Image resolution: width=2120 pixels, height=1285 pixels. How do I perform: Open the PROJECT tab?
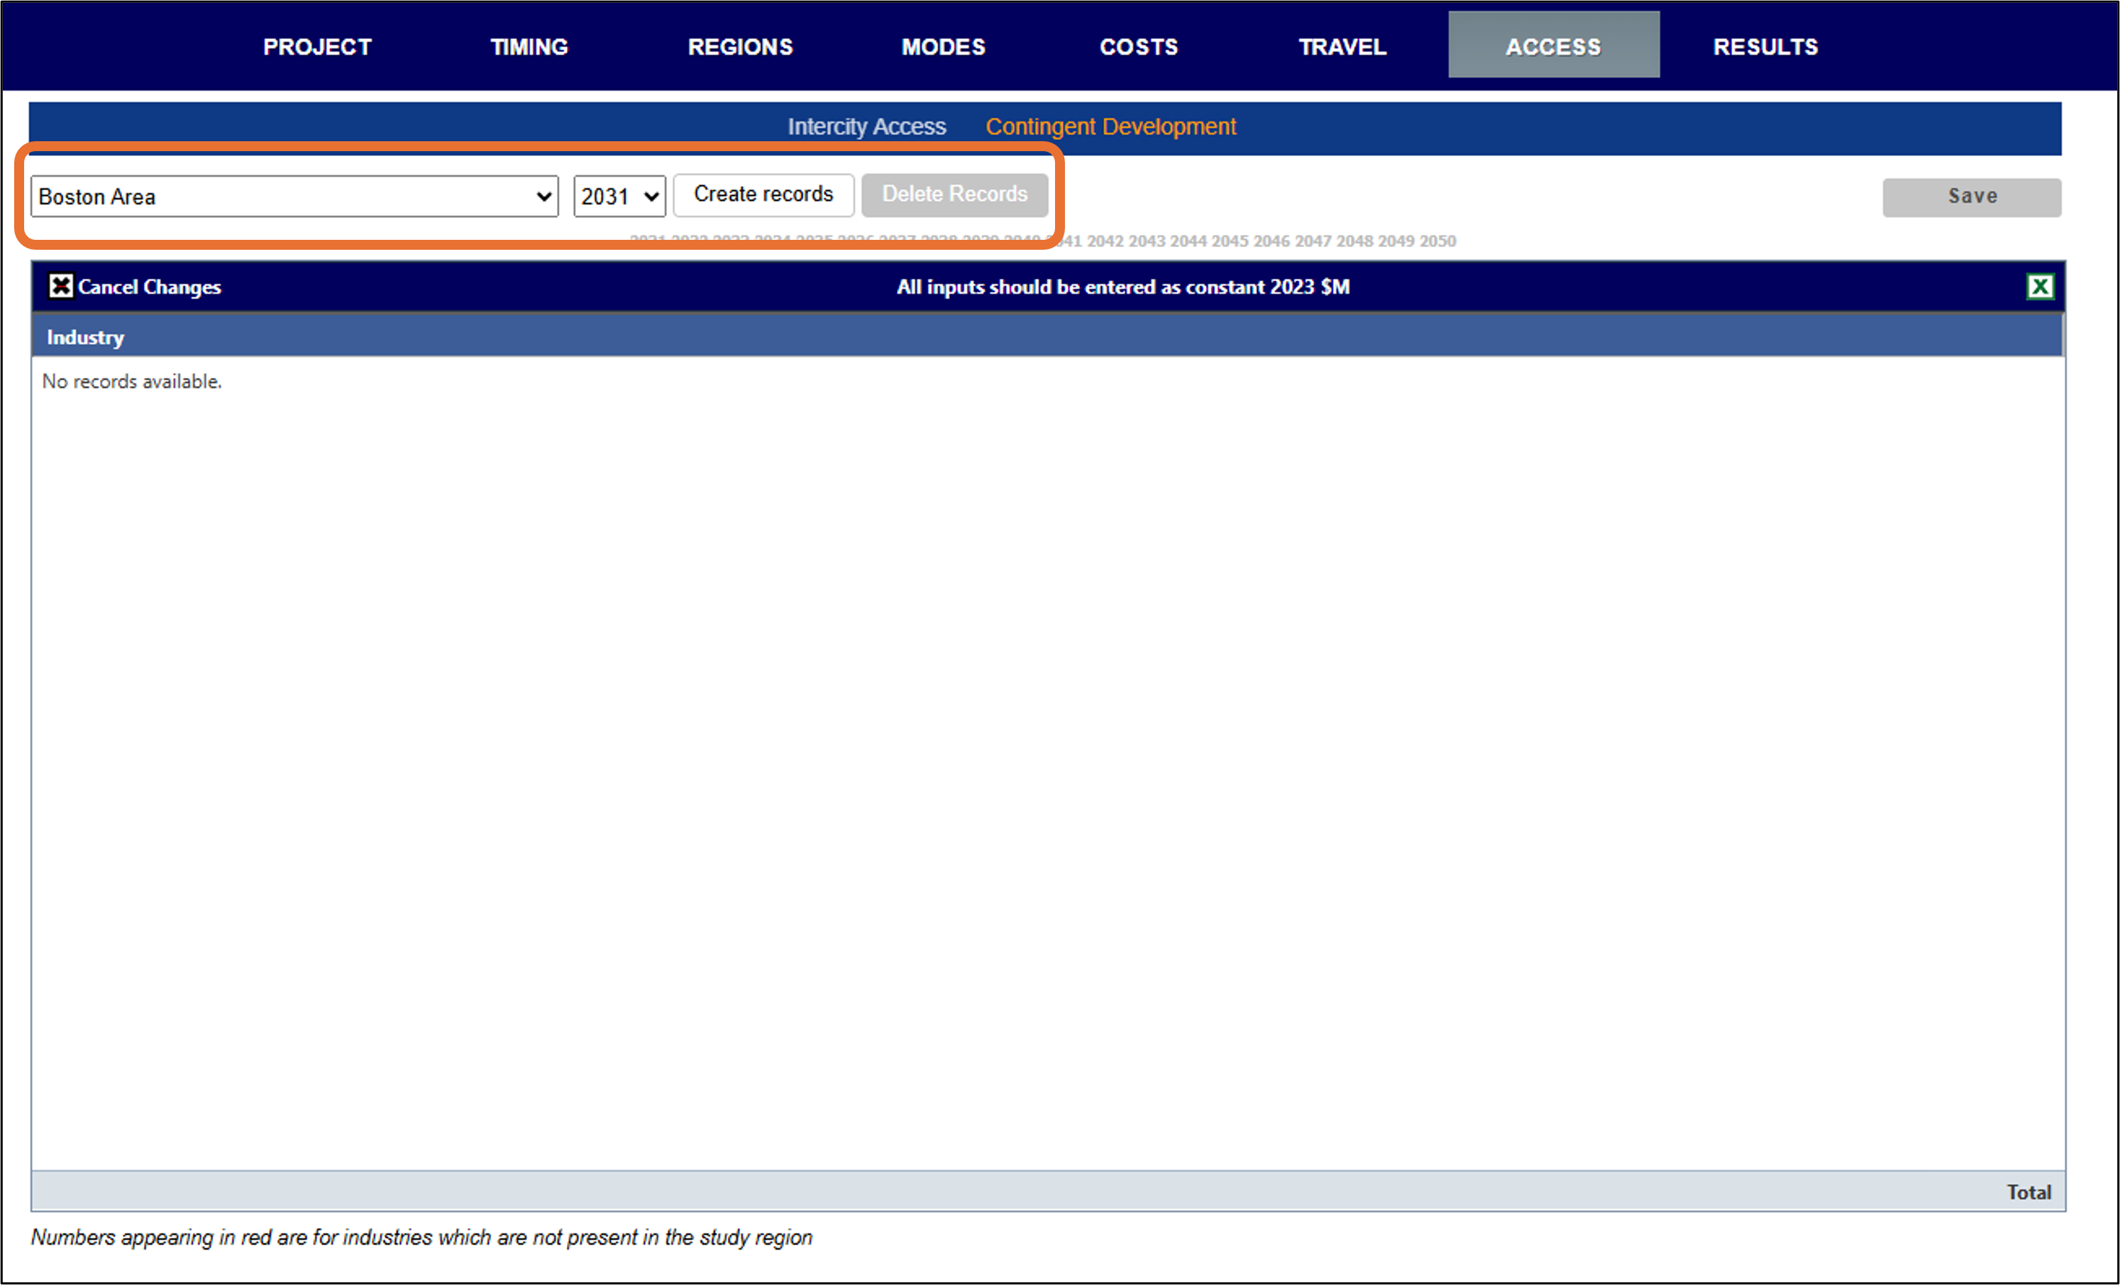coord(317,47)
